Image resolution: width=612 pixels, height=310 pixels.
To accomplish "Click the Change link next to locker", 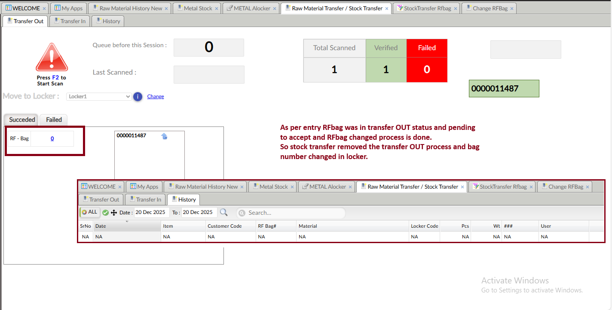I will click(x=155, y=96).
